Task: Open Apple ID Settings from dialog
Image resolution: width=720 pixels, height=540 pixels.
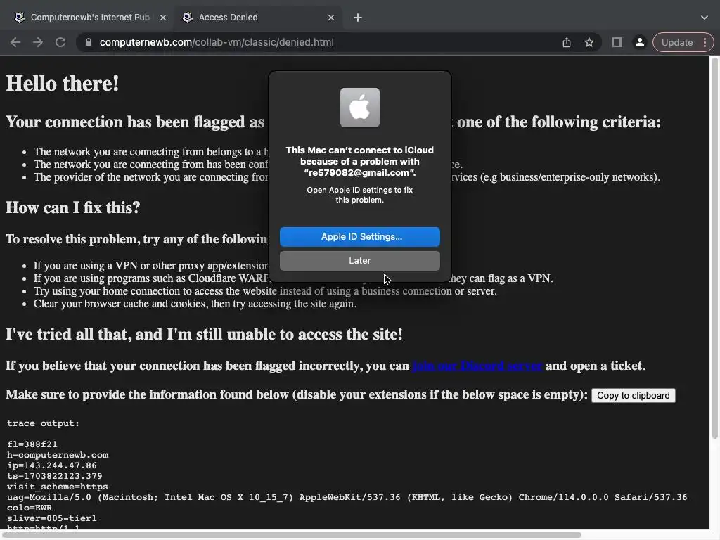Action: 360,237
